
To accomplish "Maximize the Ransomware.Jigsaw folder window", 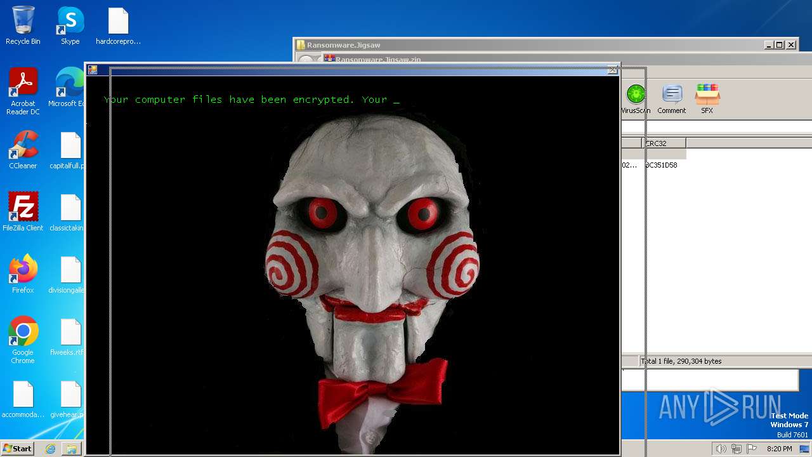I will click(780, 45).
